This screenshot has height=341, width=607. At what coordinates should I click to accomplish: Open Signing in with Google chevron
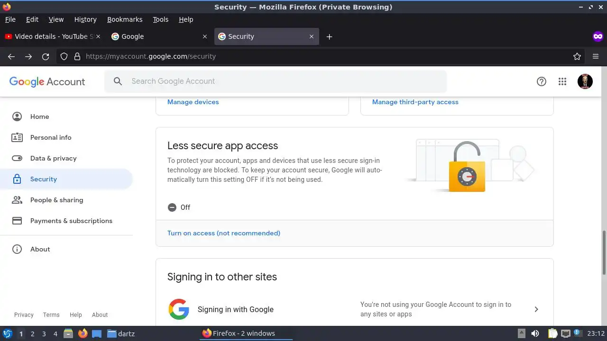tap(536, 309)
